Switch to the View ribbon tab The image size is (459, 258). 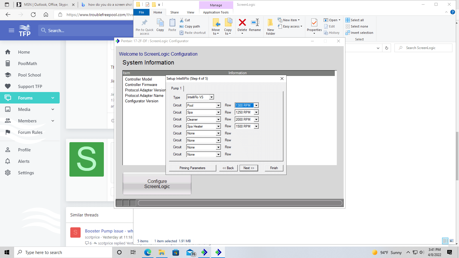pos(190,12)
